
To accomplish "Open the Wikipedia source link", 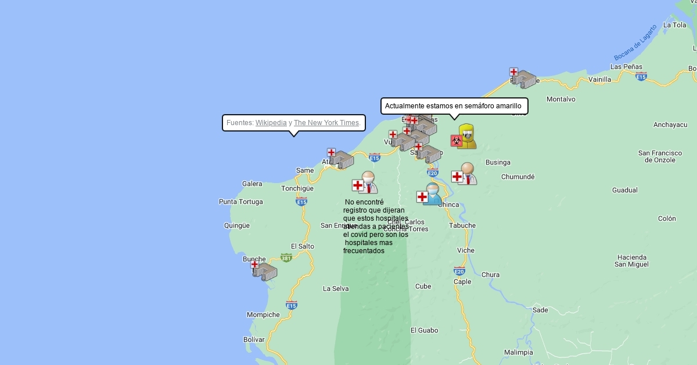I will (271, 123).
